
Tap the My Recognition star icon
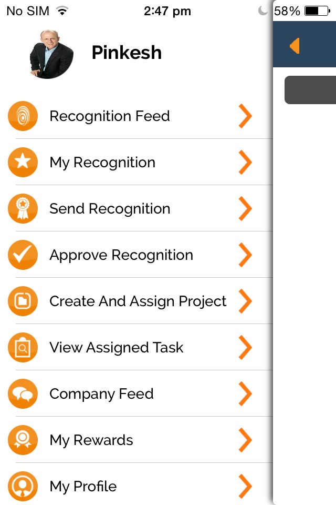23,162
